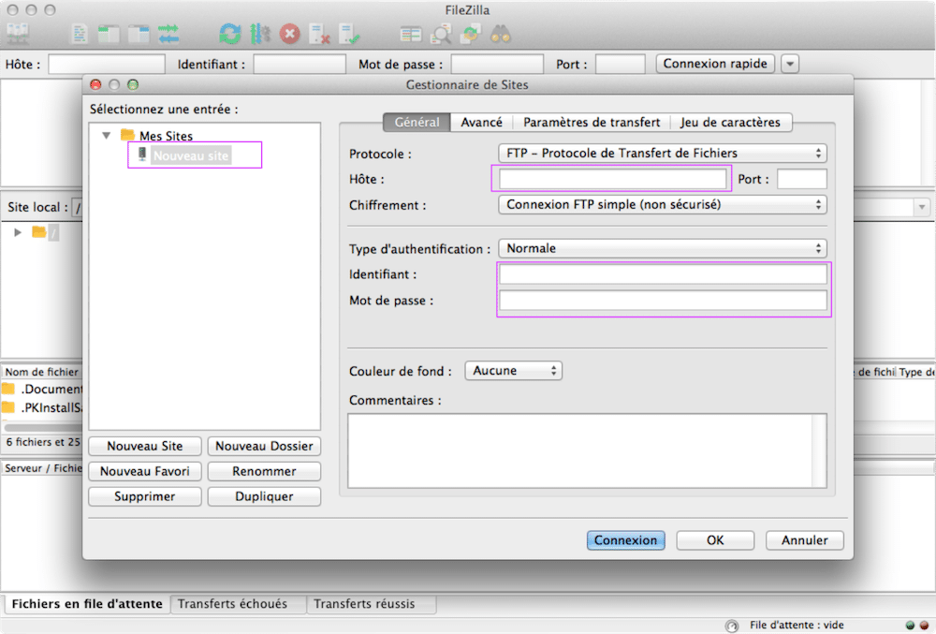
Task: Click the Port field in Site Manager
Action: 802,179
